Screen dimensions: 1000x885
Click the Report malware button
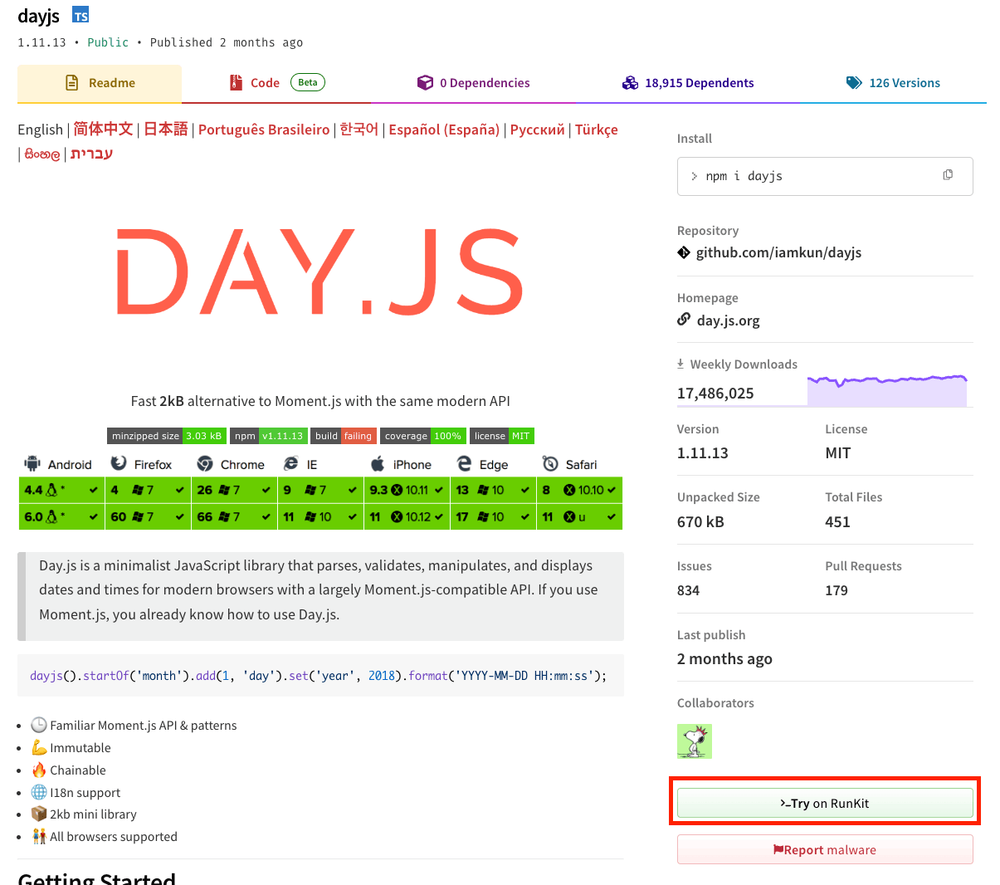pyautogui.click(x=825, y=849)
